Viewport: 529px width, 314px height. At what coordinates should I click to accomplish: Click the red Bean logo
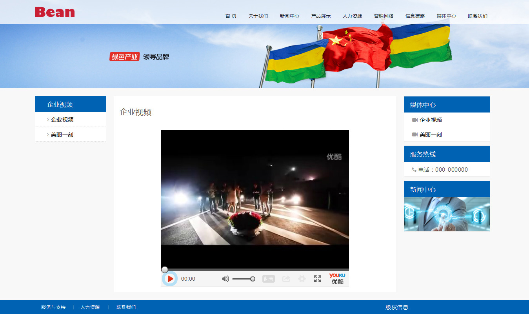coord(55,12)
